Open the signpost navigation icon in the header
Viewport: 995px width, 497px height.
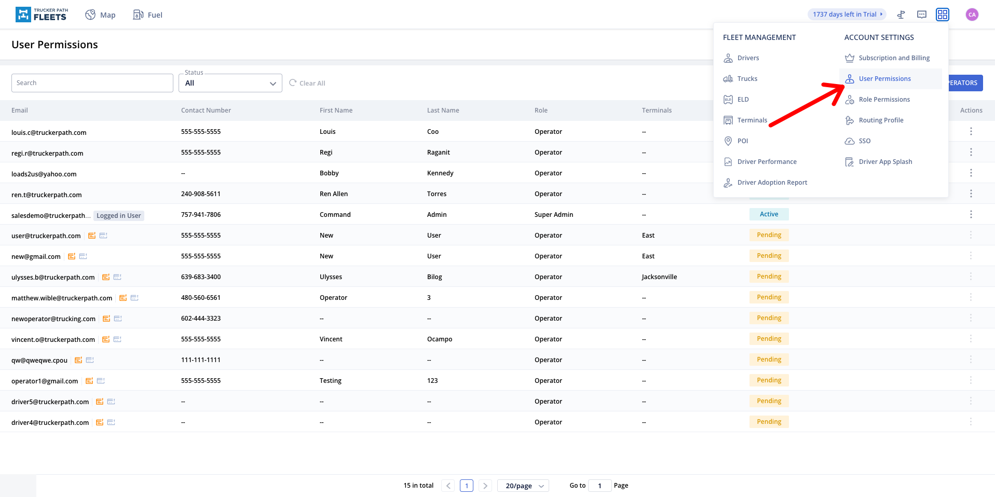(x=901, y=14)
